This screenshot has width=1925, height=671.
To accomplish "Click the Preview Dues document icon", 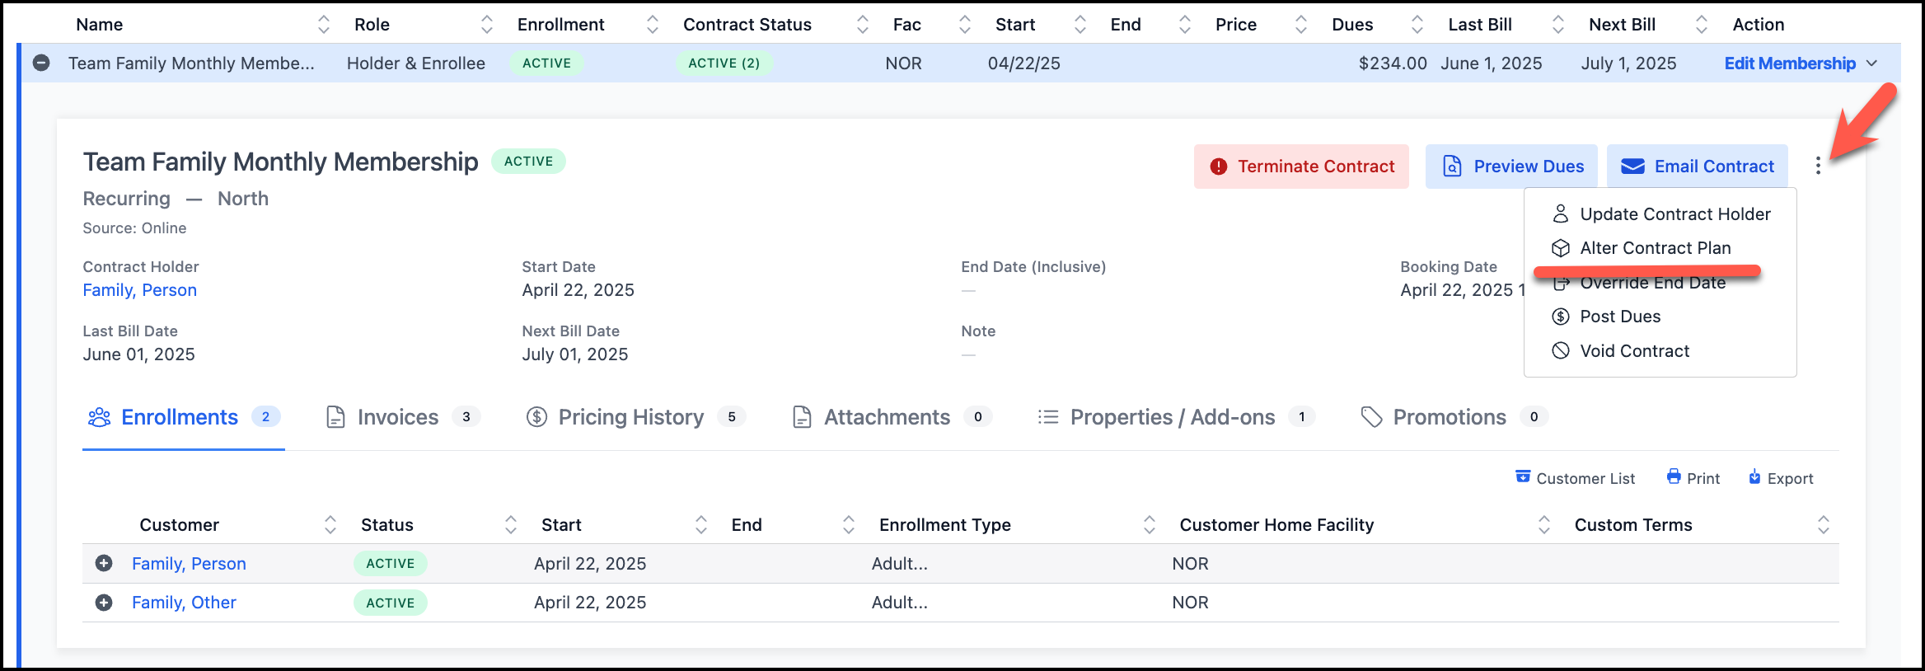I will click(x=1452, y=167).
